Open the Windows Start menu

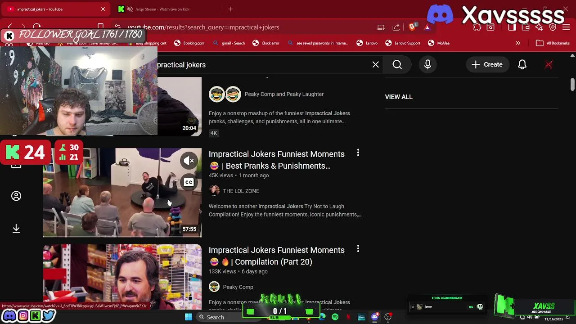(189, 317)
